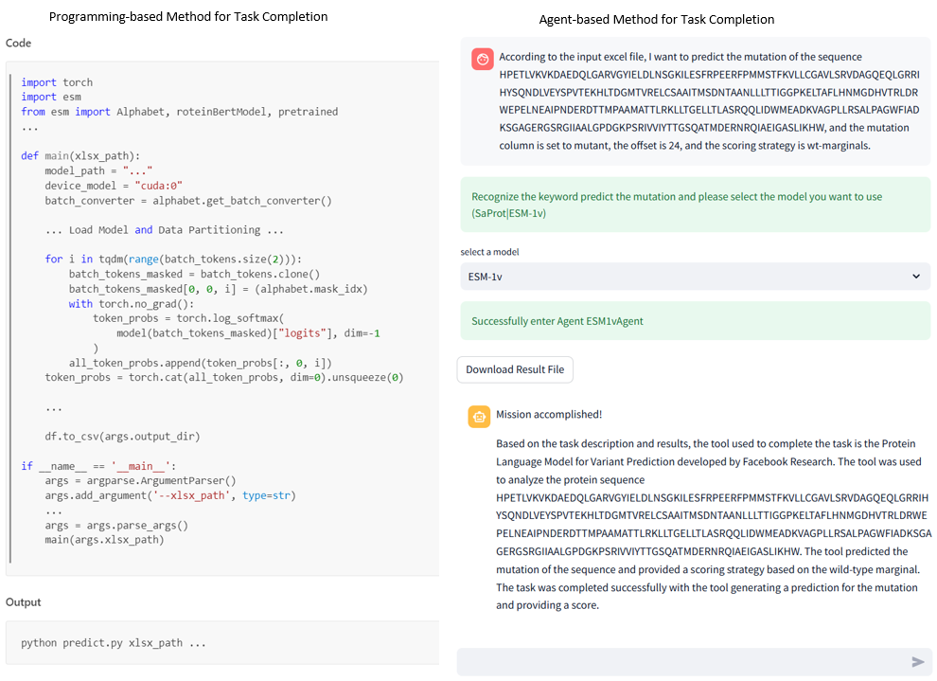Click the Code section heading
The height and width of the screenshot is (681, 937).
coord(19,43)
